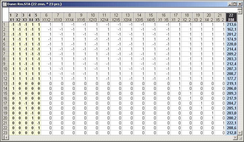This screenshot has height=142, width=244.
Task: Select row header 5
Action: pyautogui.click(x=6, y=44)
